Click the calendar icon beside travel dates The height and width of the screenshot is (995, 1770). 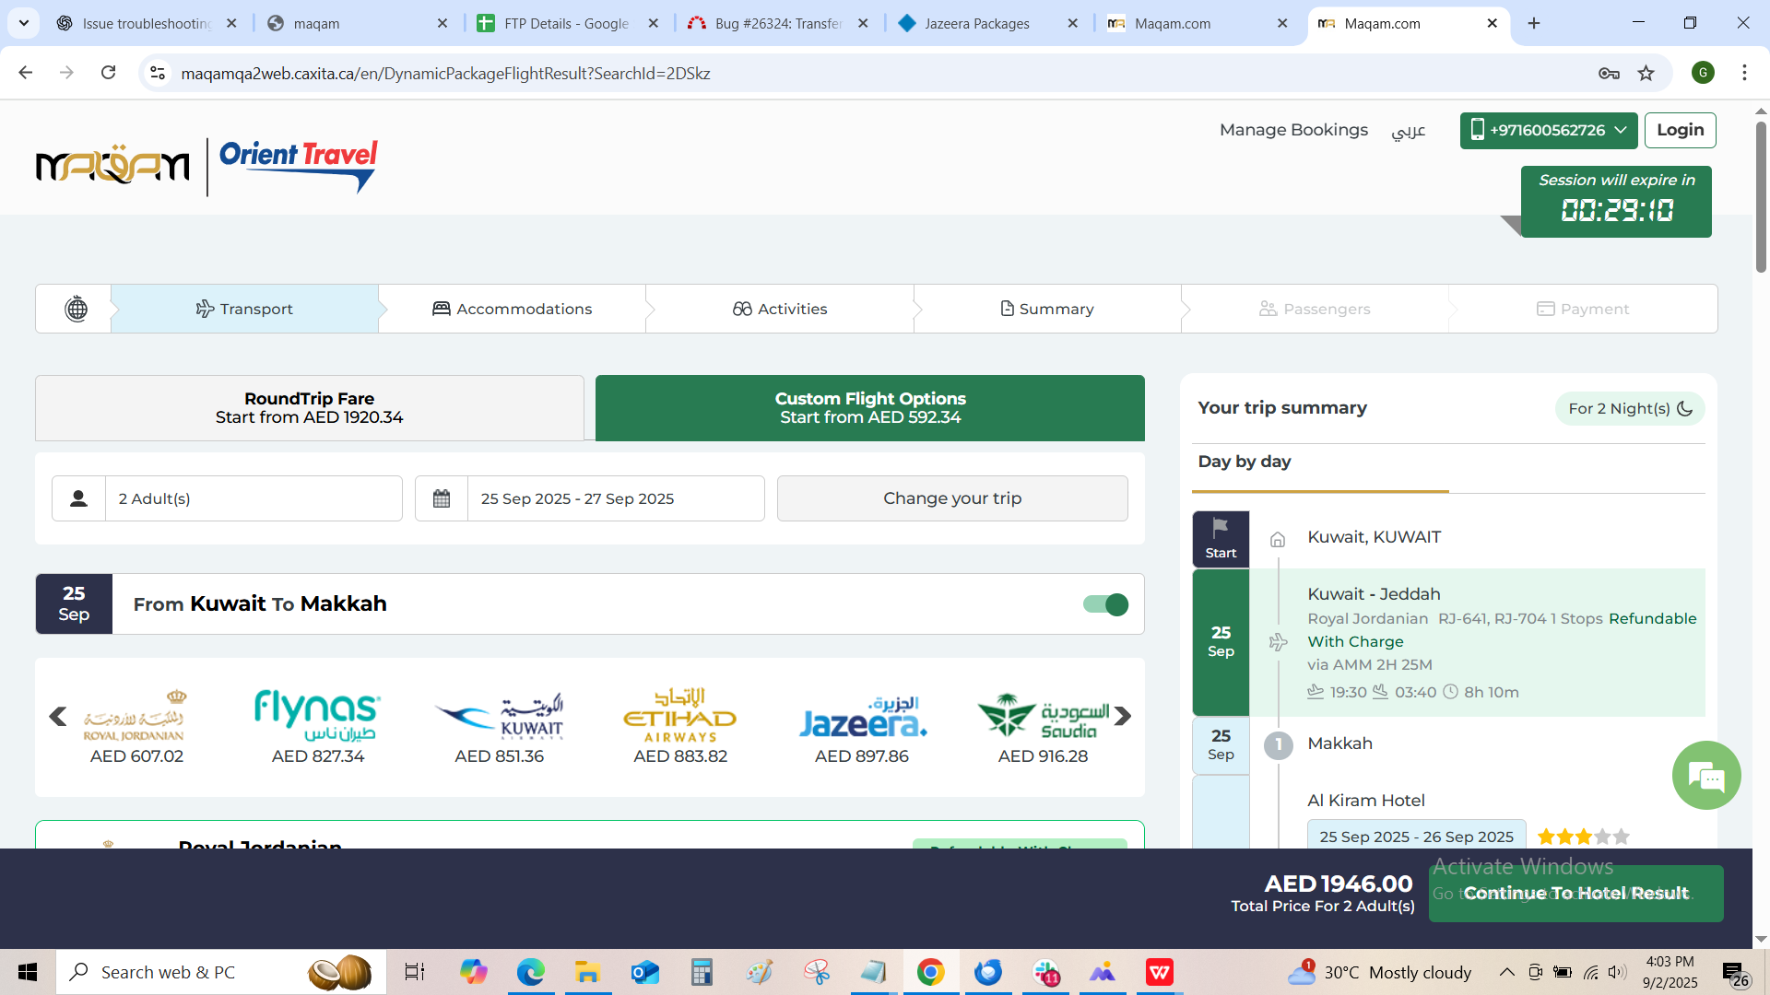click(442, 498)
